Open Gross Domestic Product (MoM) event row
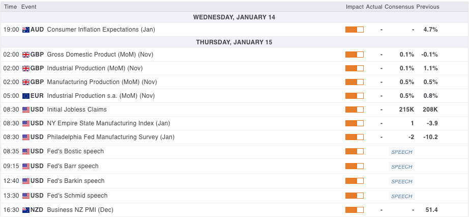The image size is (469, 217). (x=234, y=55)
